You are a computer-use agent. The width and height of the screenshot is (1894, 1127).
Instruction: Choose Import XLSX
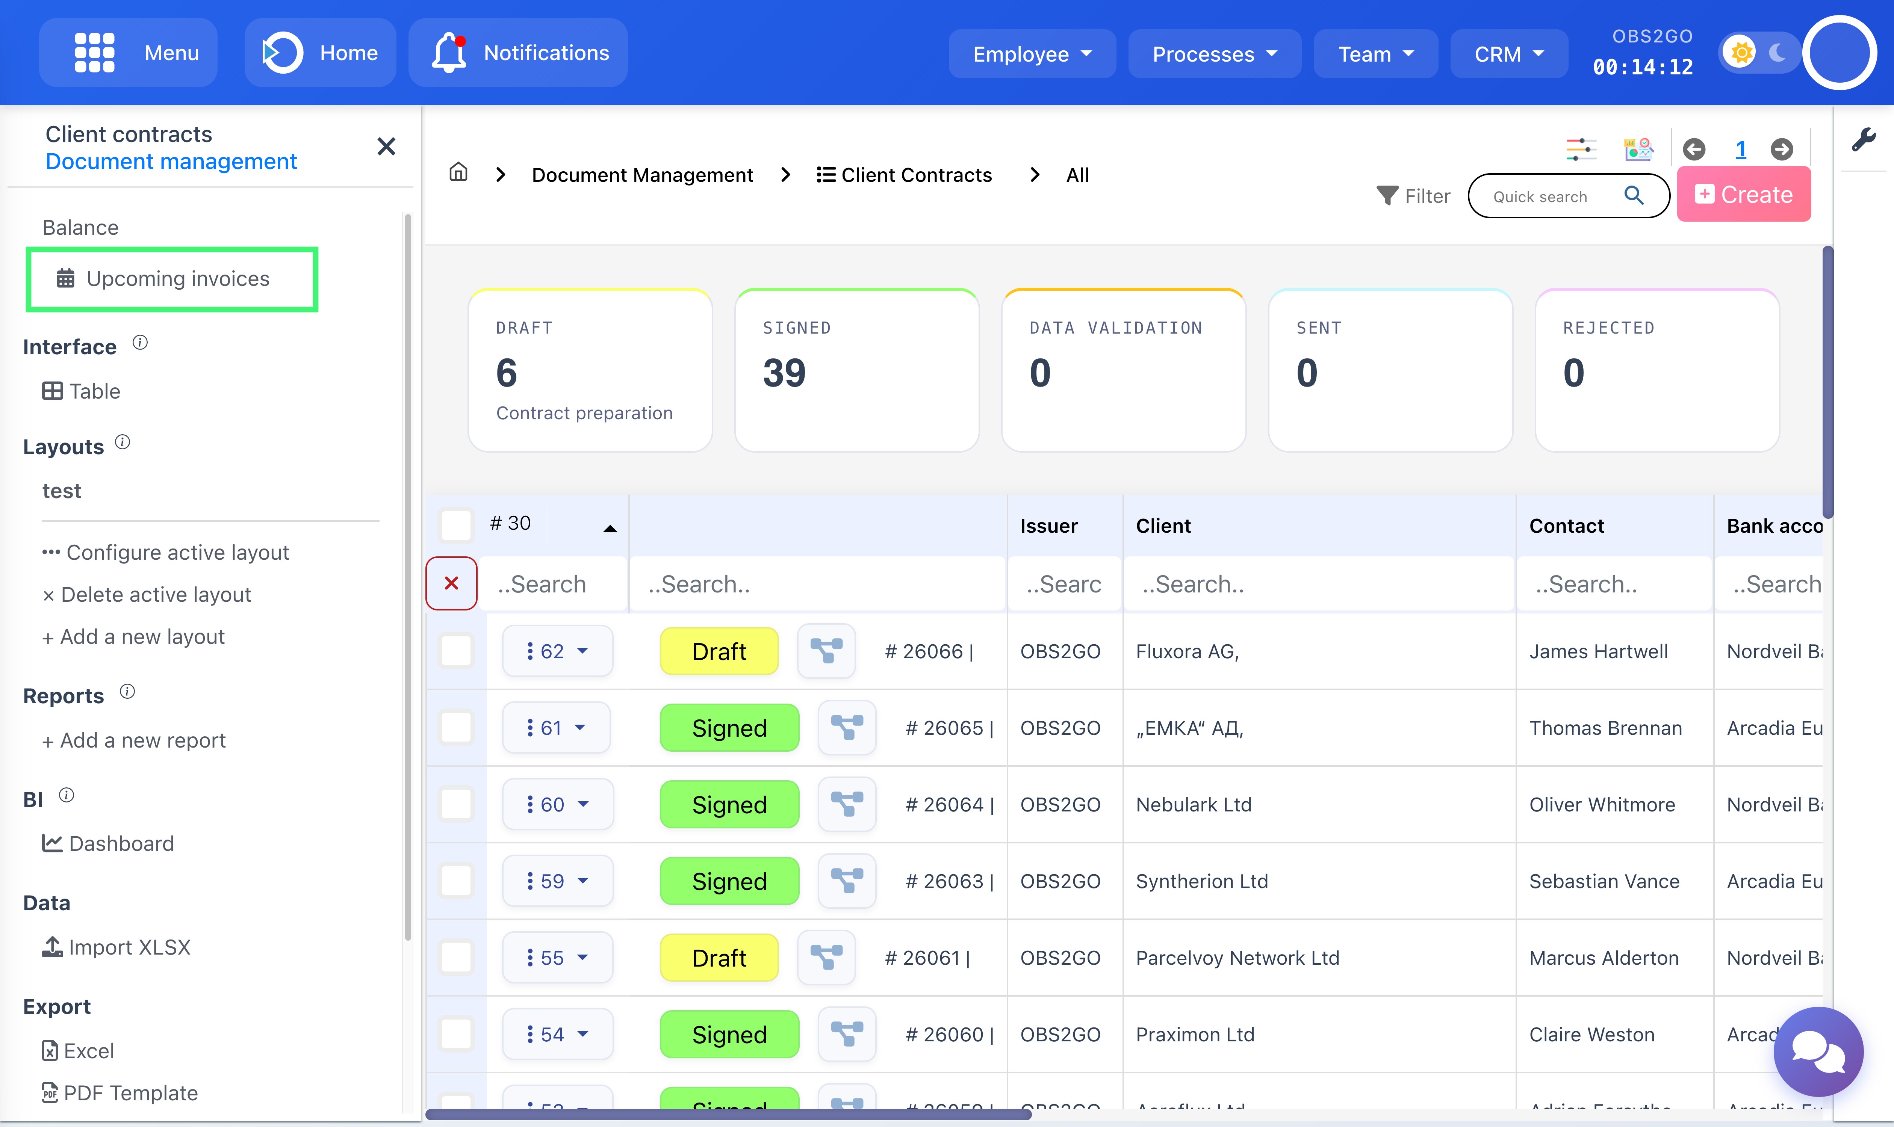tap(116, 947)
